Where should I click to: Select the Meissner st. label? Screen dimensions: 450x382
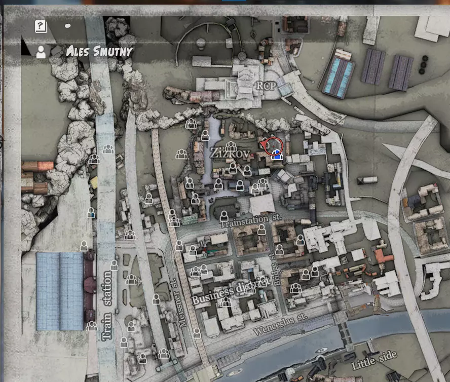[179, 303]
